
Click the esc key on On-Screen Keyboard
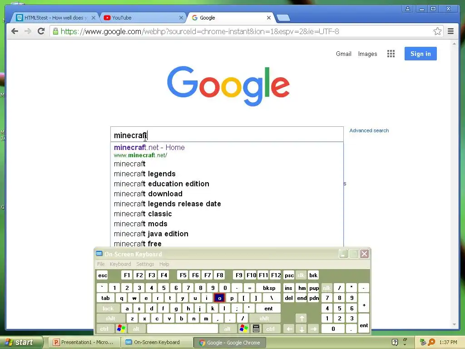103,275
